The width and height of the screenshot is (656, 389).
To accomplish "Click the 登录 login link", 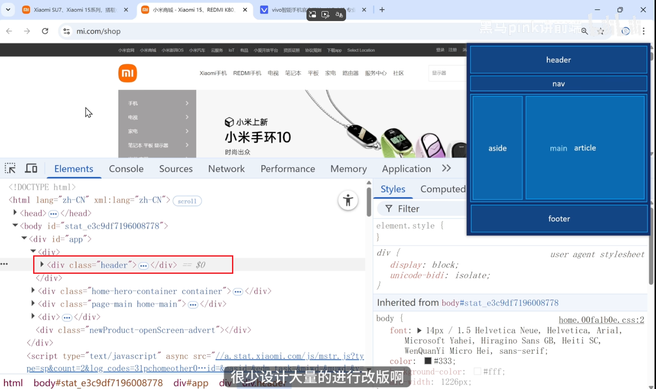I will click(440, 50).
